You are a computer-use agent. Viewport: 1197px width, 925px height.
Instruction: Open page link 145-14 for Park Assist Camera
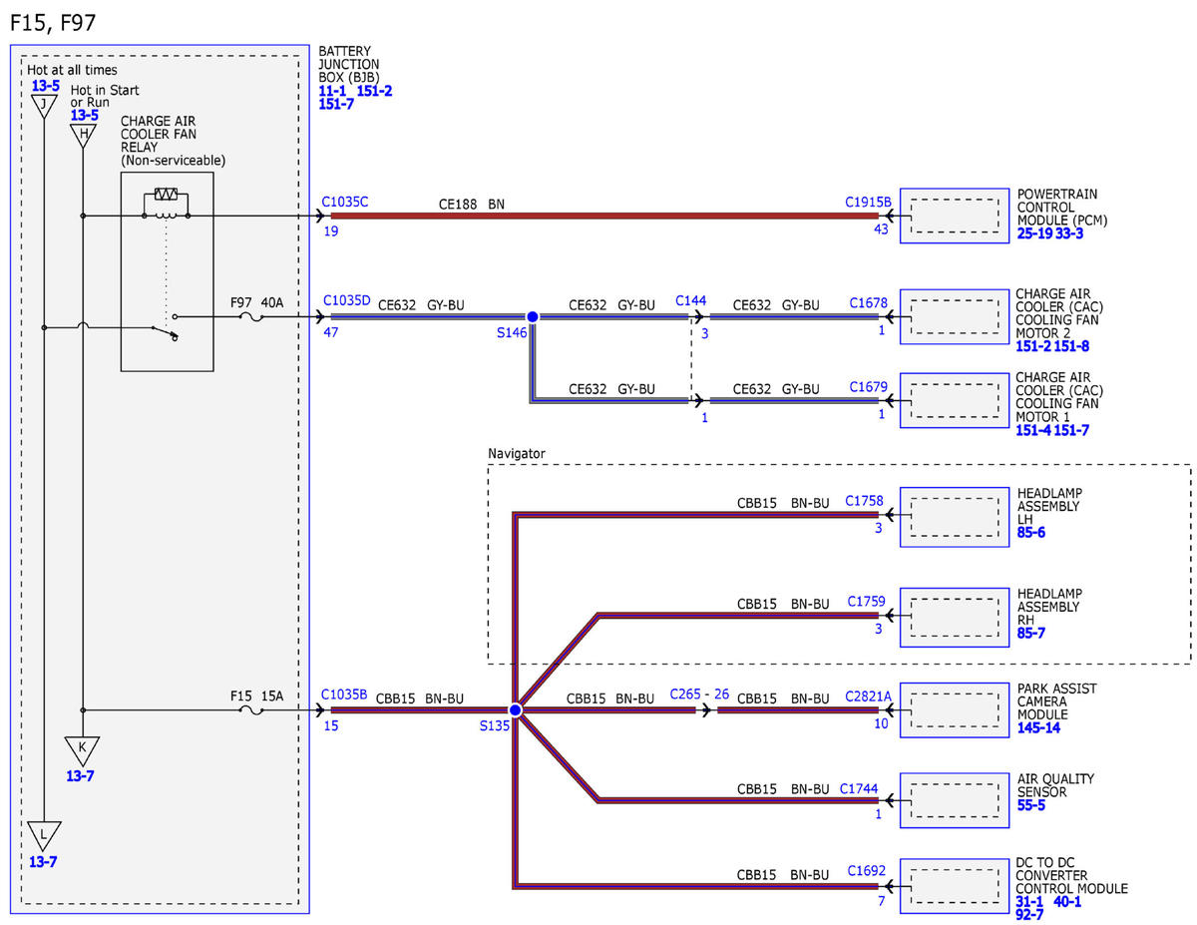(x=1038, y=728)
